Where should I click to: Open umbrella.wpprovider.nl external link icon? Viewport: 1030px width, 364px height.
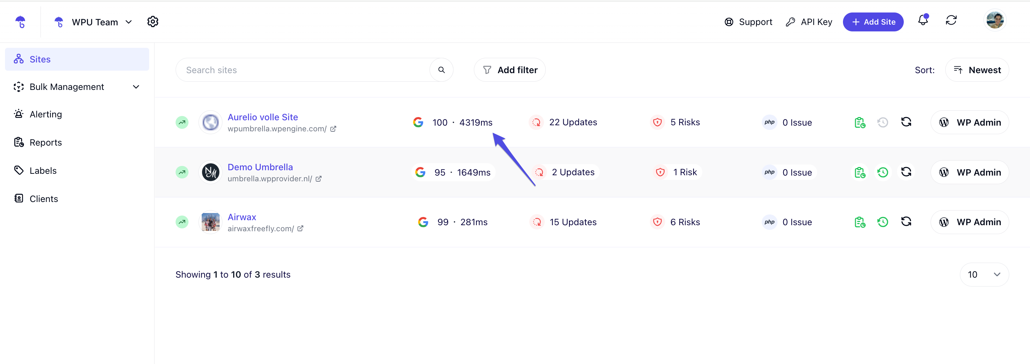click(x=318, y=179)
